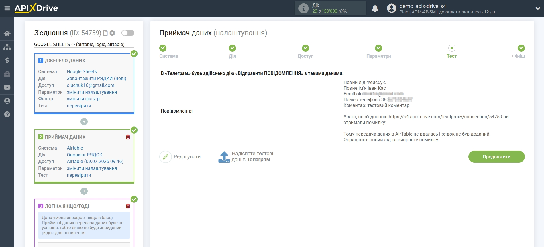
Task: Delete the ПРИЙМАЧ ДАНИХ block
Action: pyautogui.click(x=128, y=137)
